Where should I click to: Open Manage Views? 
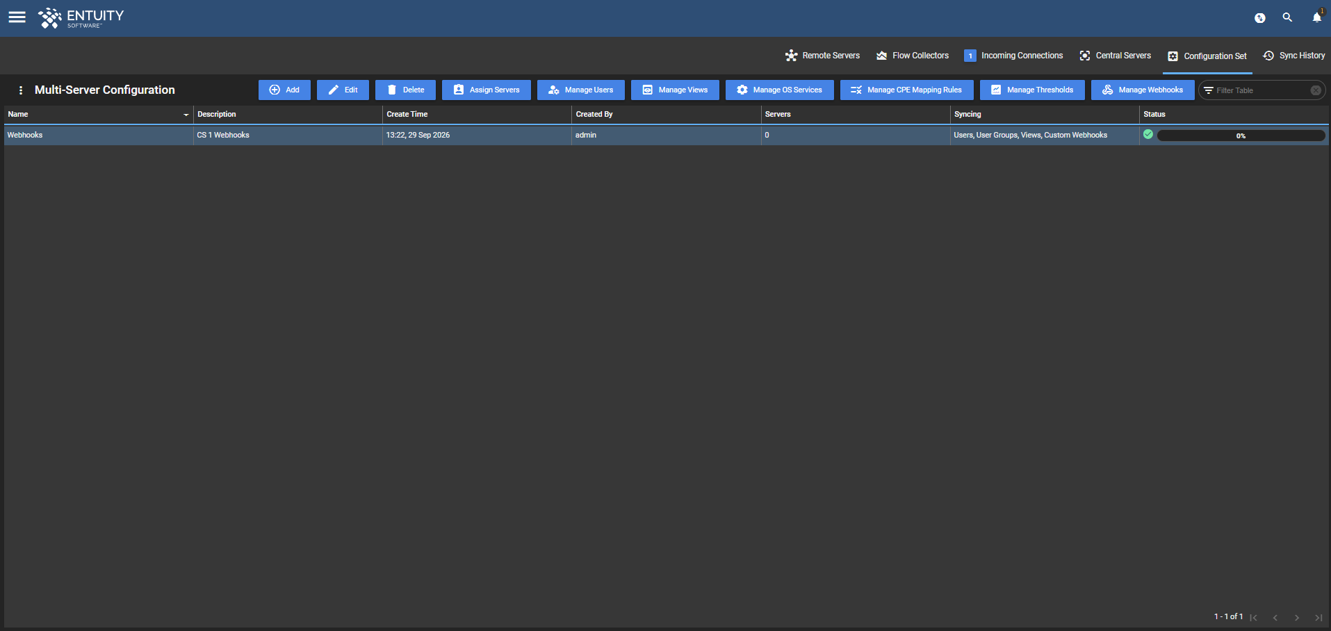[675, 90]
